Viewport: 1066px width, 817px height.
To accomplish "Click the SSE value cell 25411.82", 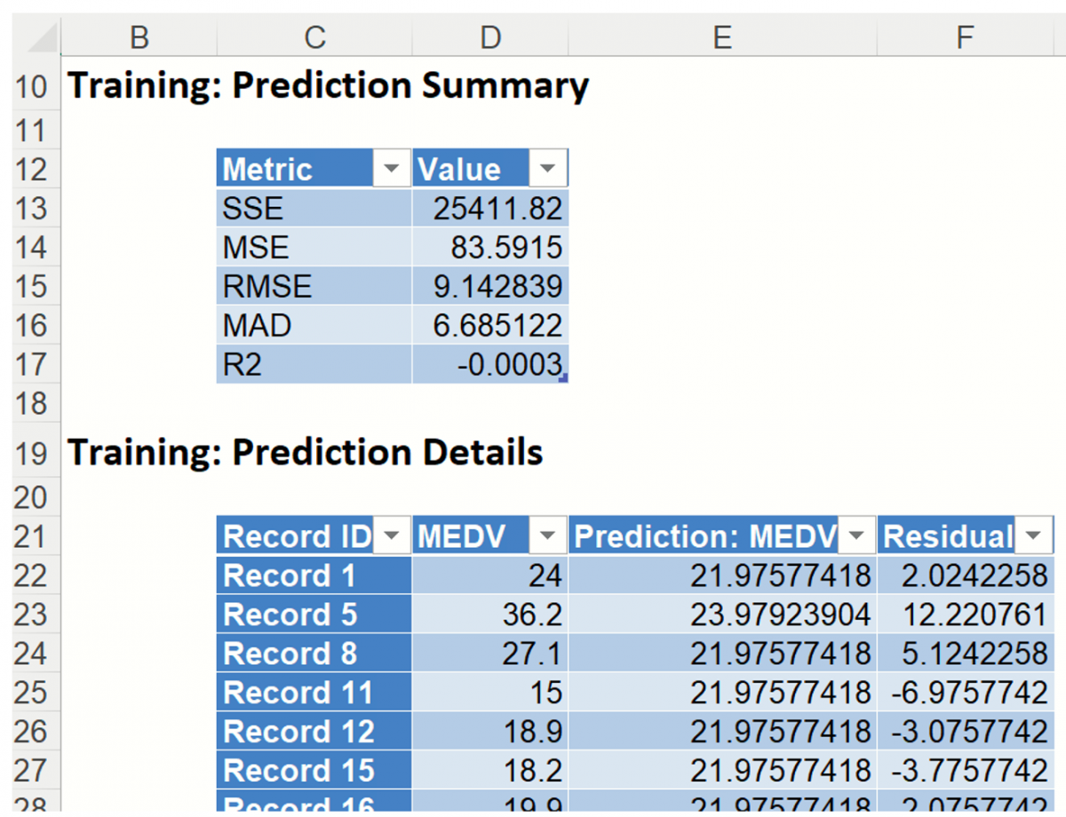I will point(490,208).
